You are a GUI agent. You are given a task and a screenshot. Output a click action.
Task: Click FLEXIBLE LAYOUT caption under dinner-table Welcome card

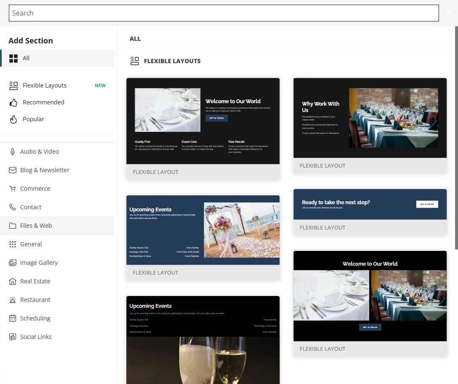tap(156, 172)
